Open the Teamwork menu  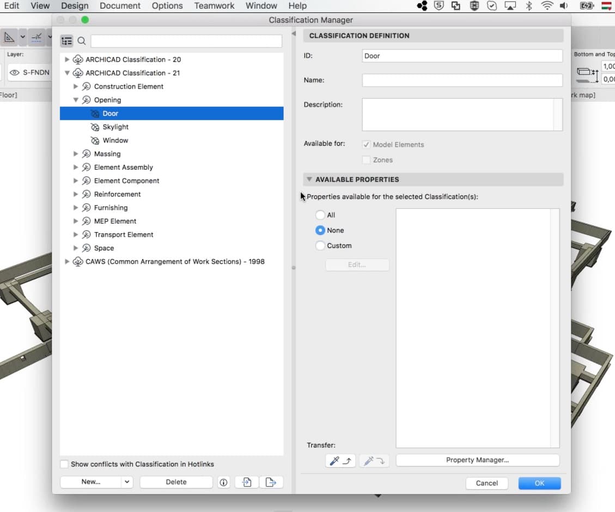(x=214, y=6)
